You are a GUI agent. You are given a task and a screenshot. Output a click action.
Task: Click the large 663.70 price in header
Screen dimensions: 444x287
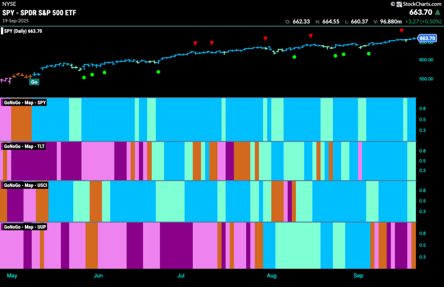point(421,12)
